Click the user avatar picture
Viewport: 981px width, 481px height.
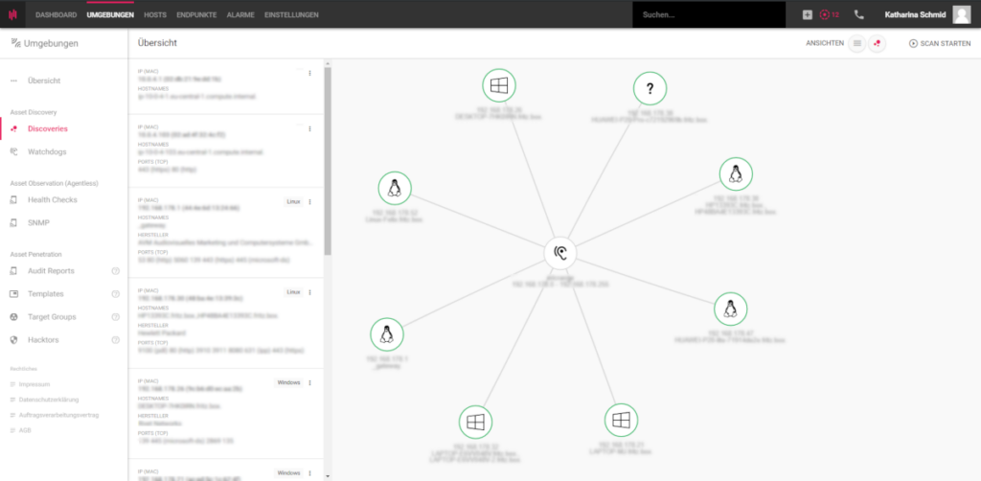tap(962, 14)
